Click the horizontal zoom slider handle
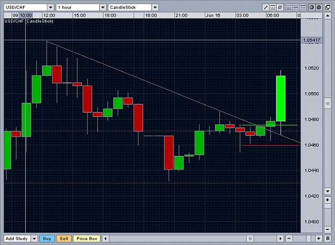Image resolution: width=335 pixels, height=245 pixels. (x=309, y=239)
